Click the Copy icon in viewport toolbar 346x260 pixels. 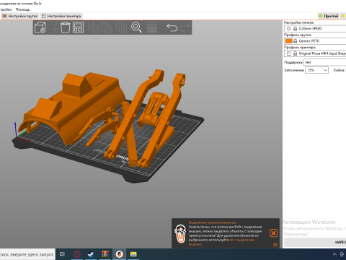pyautogui.click(x=93, y=27)
